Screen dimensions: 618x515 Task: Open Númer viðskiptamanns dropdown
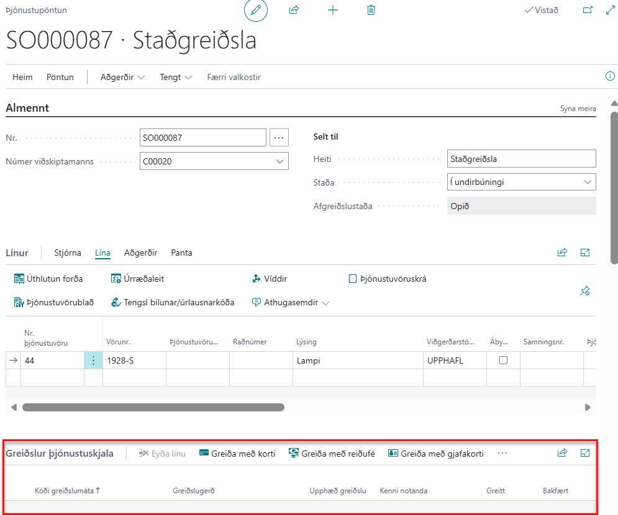279,161
